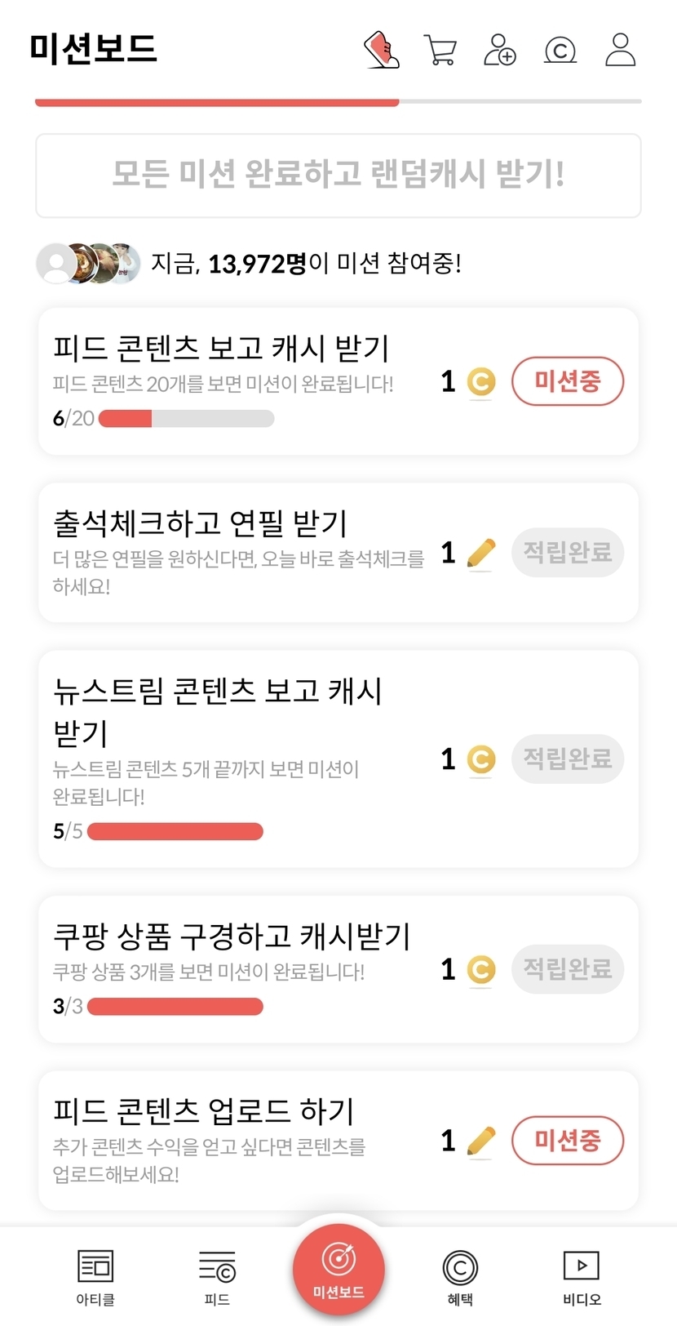
Task: Switch to the 피드 tab
Action: click(217, 1276)
